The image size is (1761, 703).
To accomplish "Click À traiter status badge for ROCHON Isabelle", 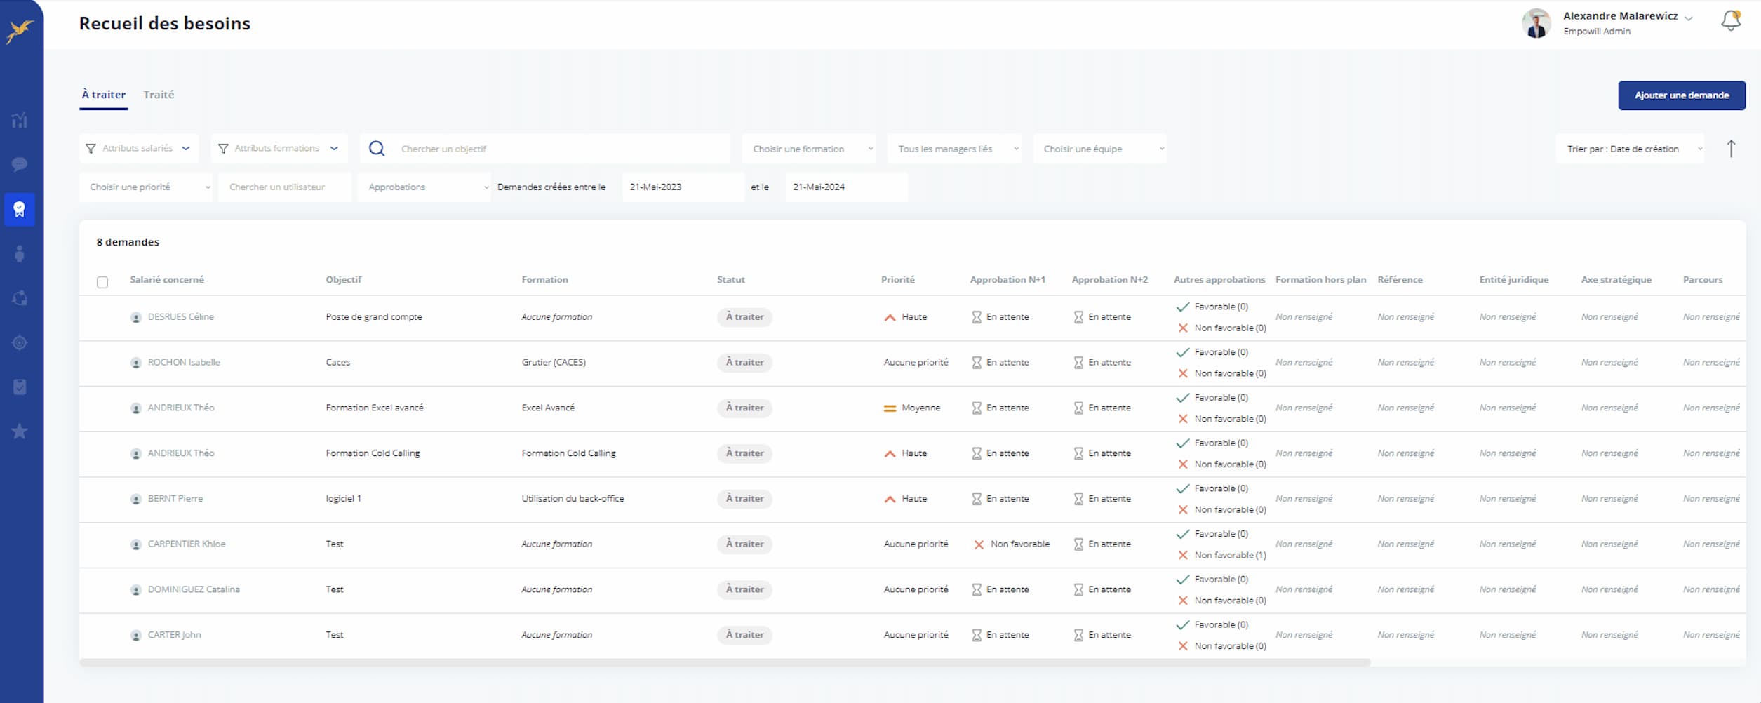I will point(744,363).
